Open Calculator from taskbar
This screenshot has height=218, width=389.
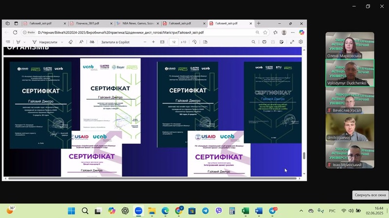pyautogui.click(x=232, y=211)
